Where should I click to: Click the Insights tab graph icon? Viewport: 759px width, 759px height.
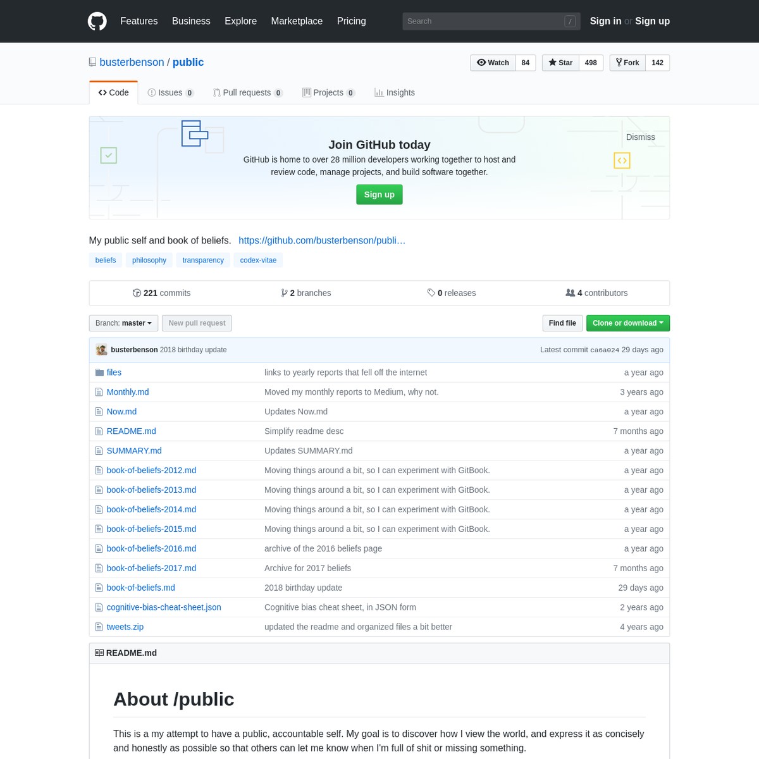point(379,92)
